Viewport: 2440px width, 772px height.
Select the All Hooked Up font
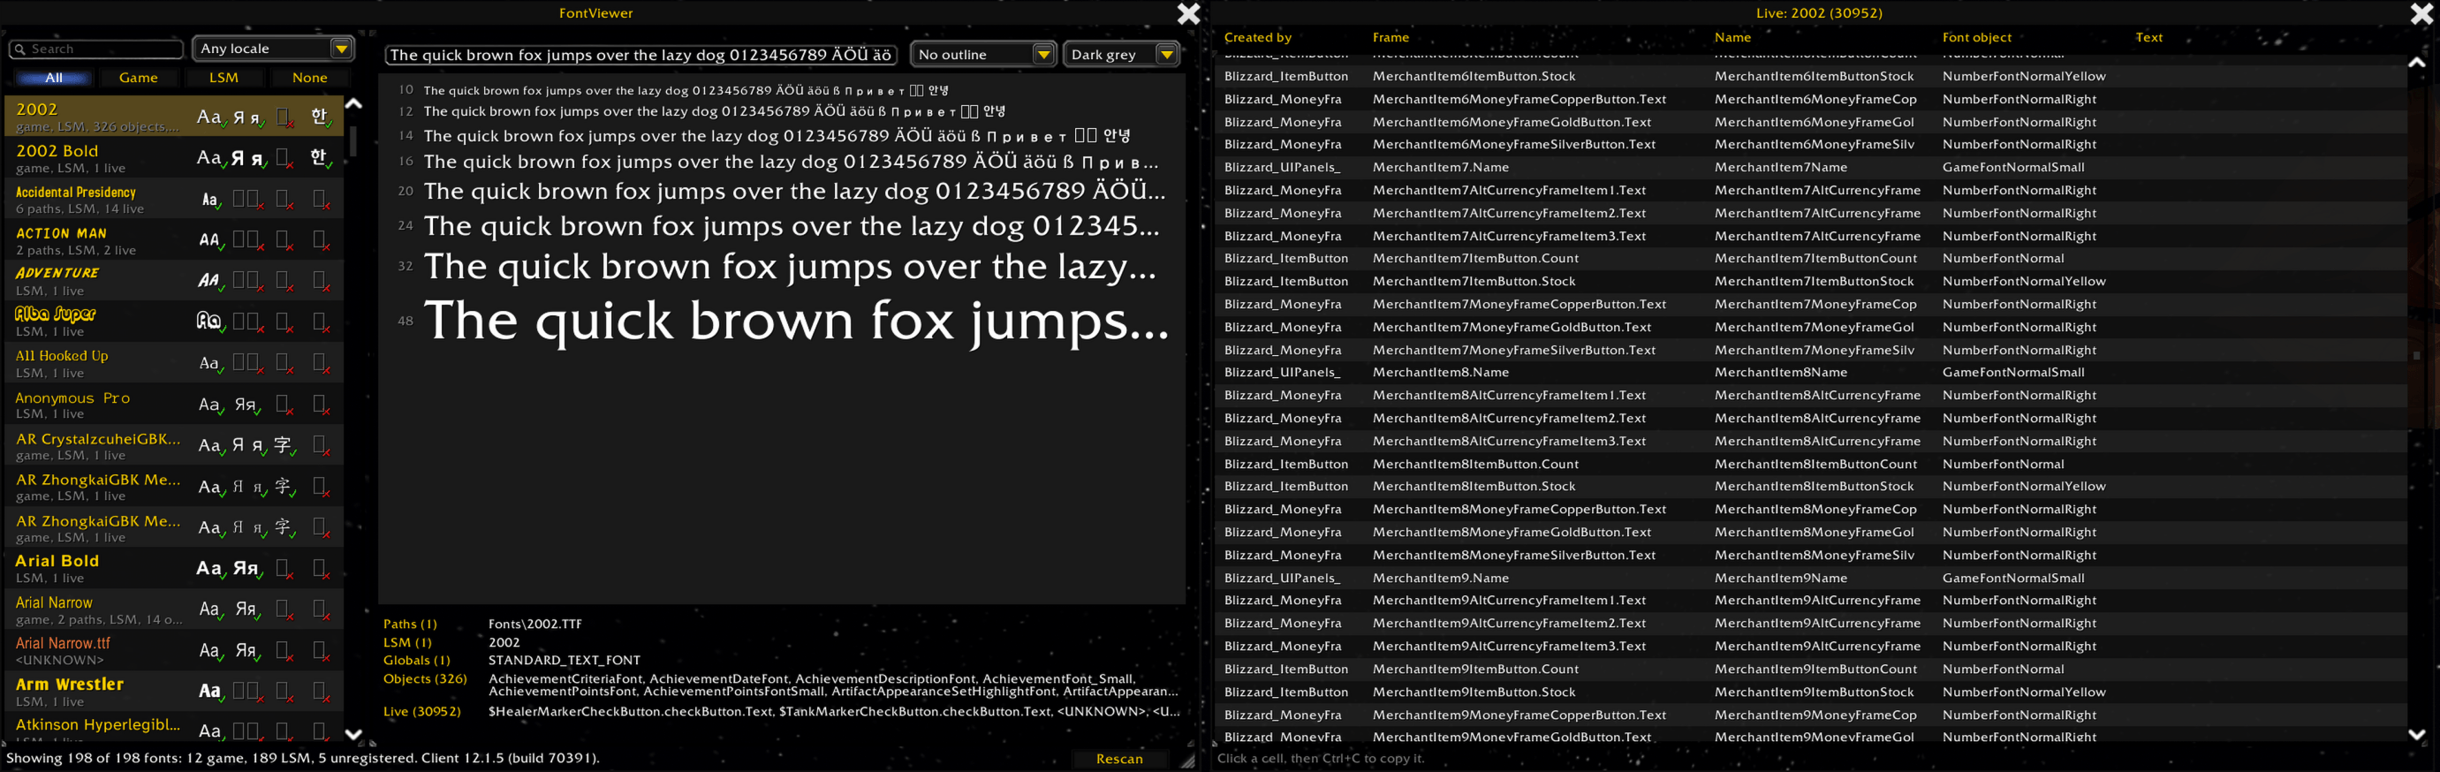(174, 364)
